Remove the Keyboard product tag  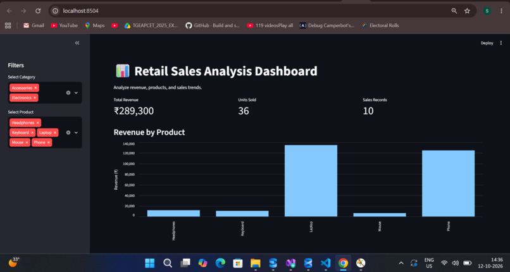pyautogui.click(x=32, y=133)
